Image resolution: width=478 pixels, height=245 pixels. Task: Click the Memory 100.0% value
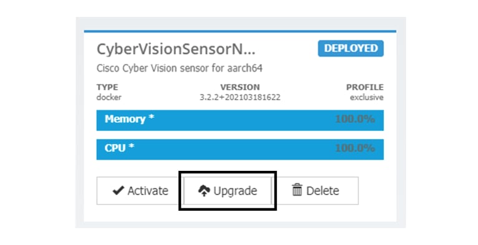355,119
